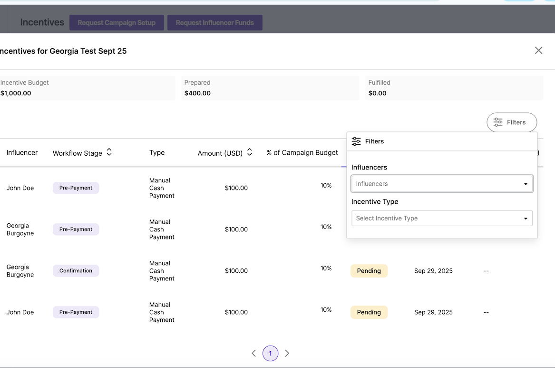The height and width of the screenshot is (368, 555).
Task: Click the Influencers dropdown caret arrow
Action: point(526,184)
